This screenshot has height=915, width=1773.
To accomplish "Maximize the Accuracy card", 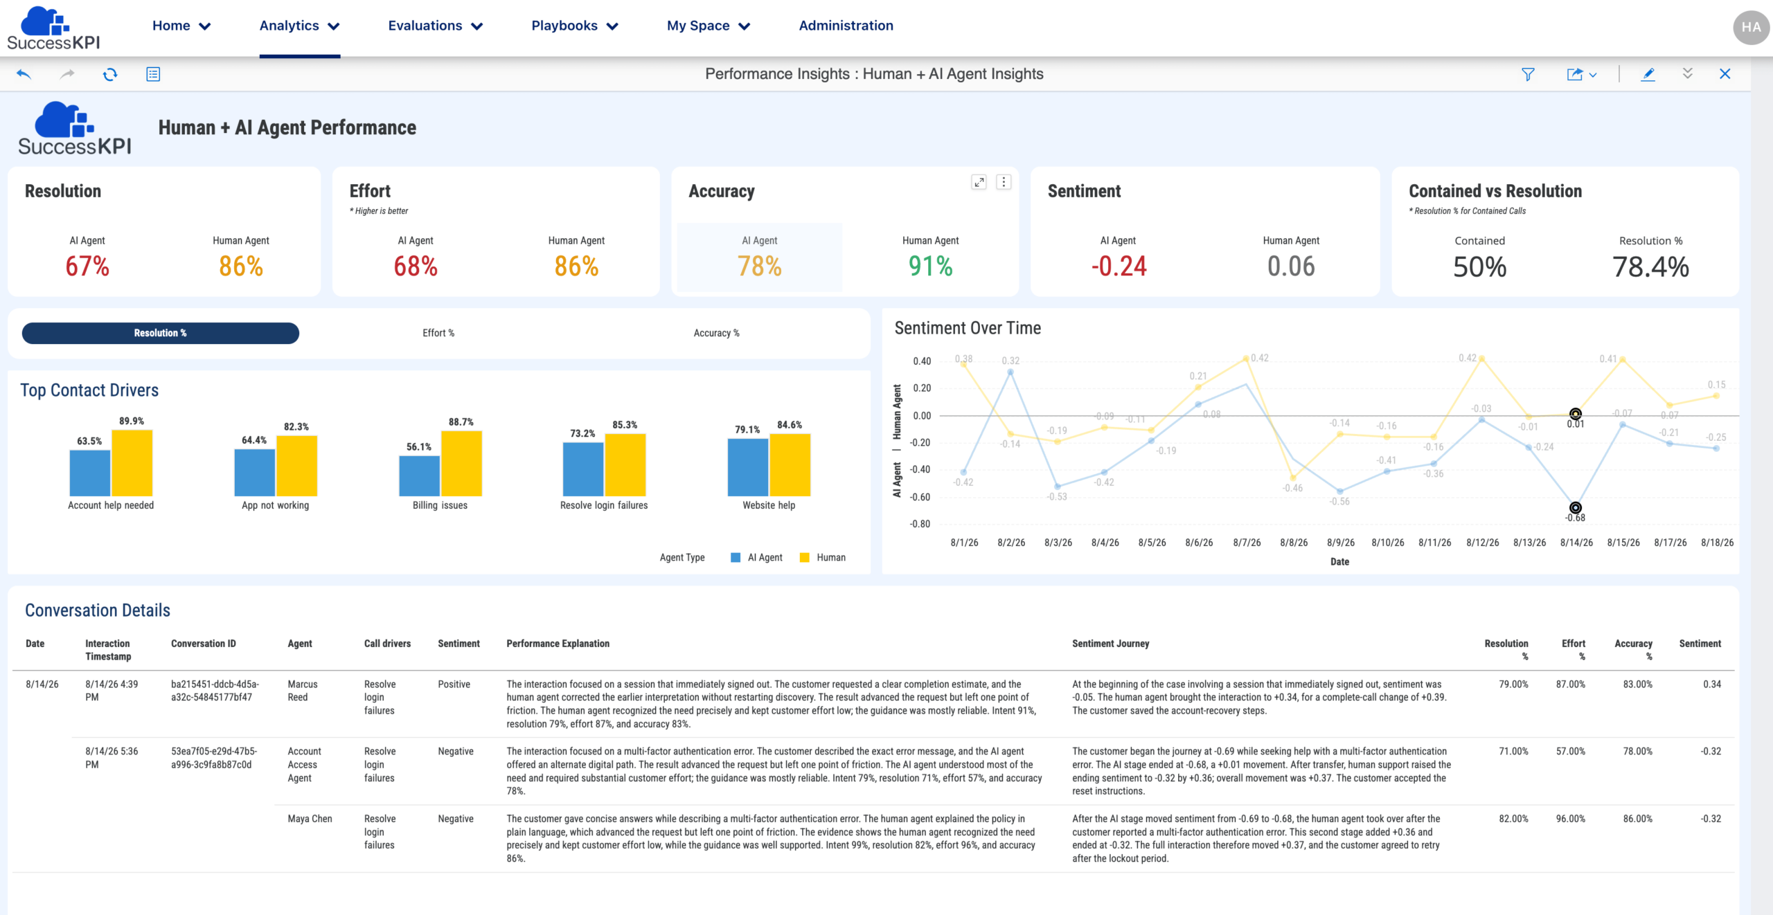I will click(979, 182).
